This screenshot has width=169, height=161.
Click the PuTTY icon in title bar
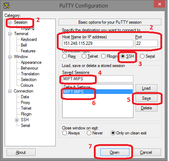[x=6, y=5]
